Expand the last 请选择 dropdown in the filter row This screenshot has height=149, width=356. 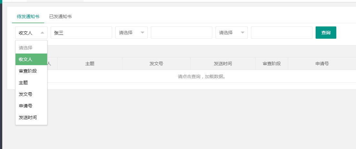pos(232,33)
